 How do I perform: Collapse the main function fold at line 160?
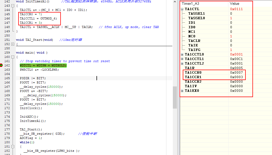[13, 57]
